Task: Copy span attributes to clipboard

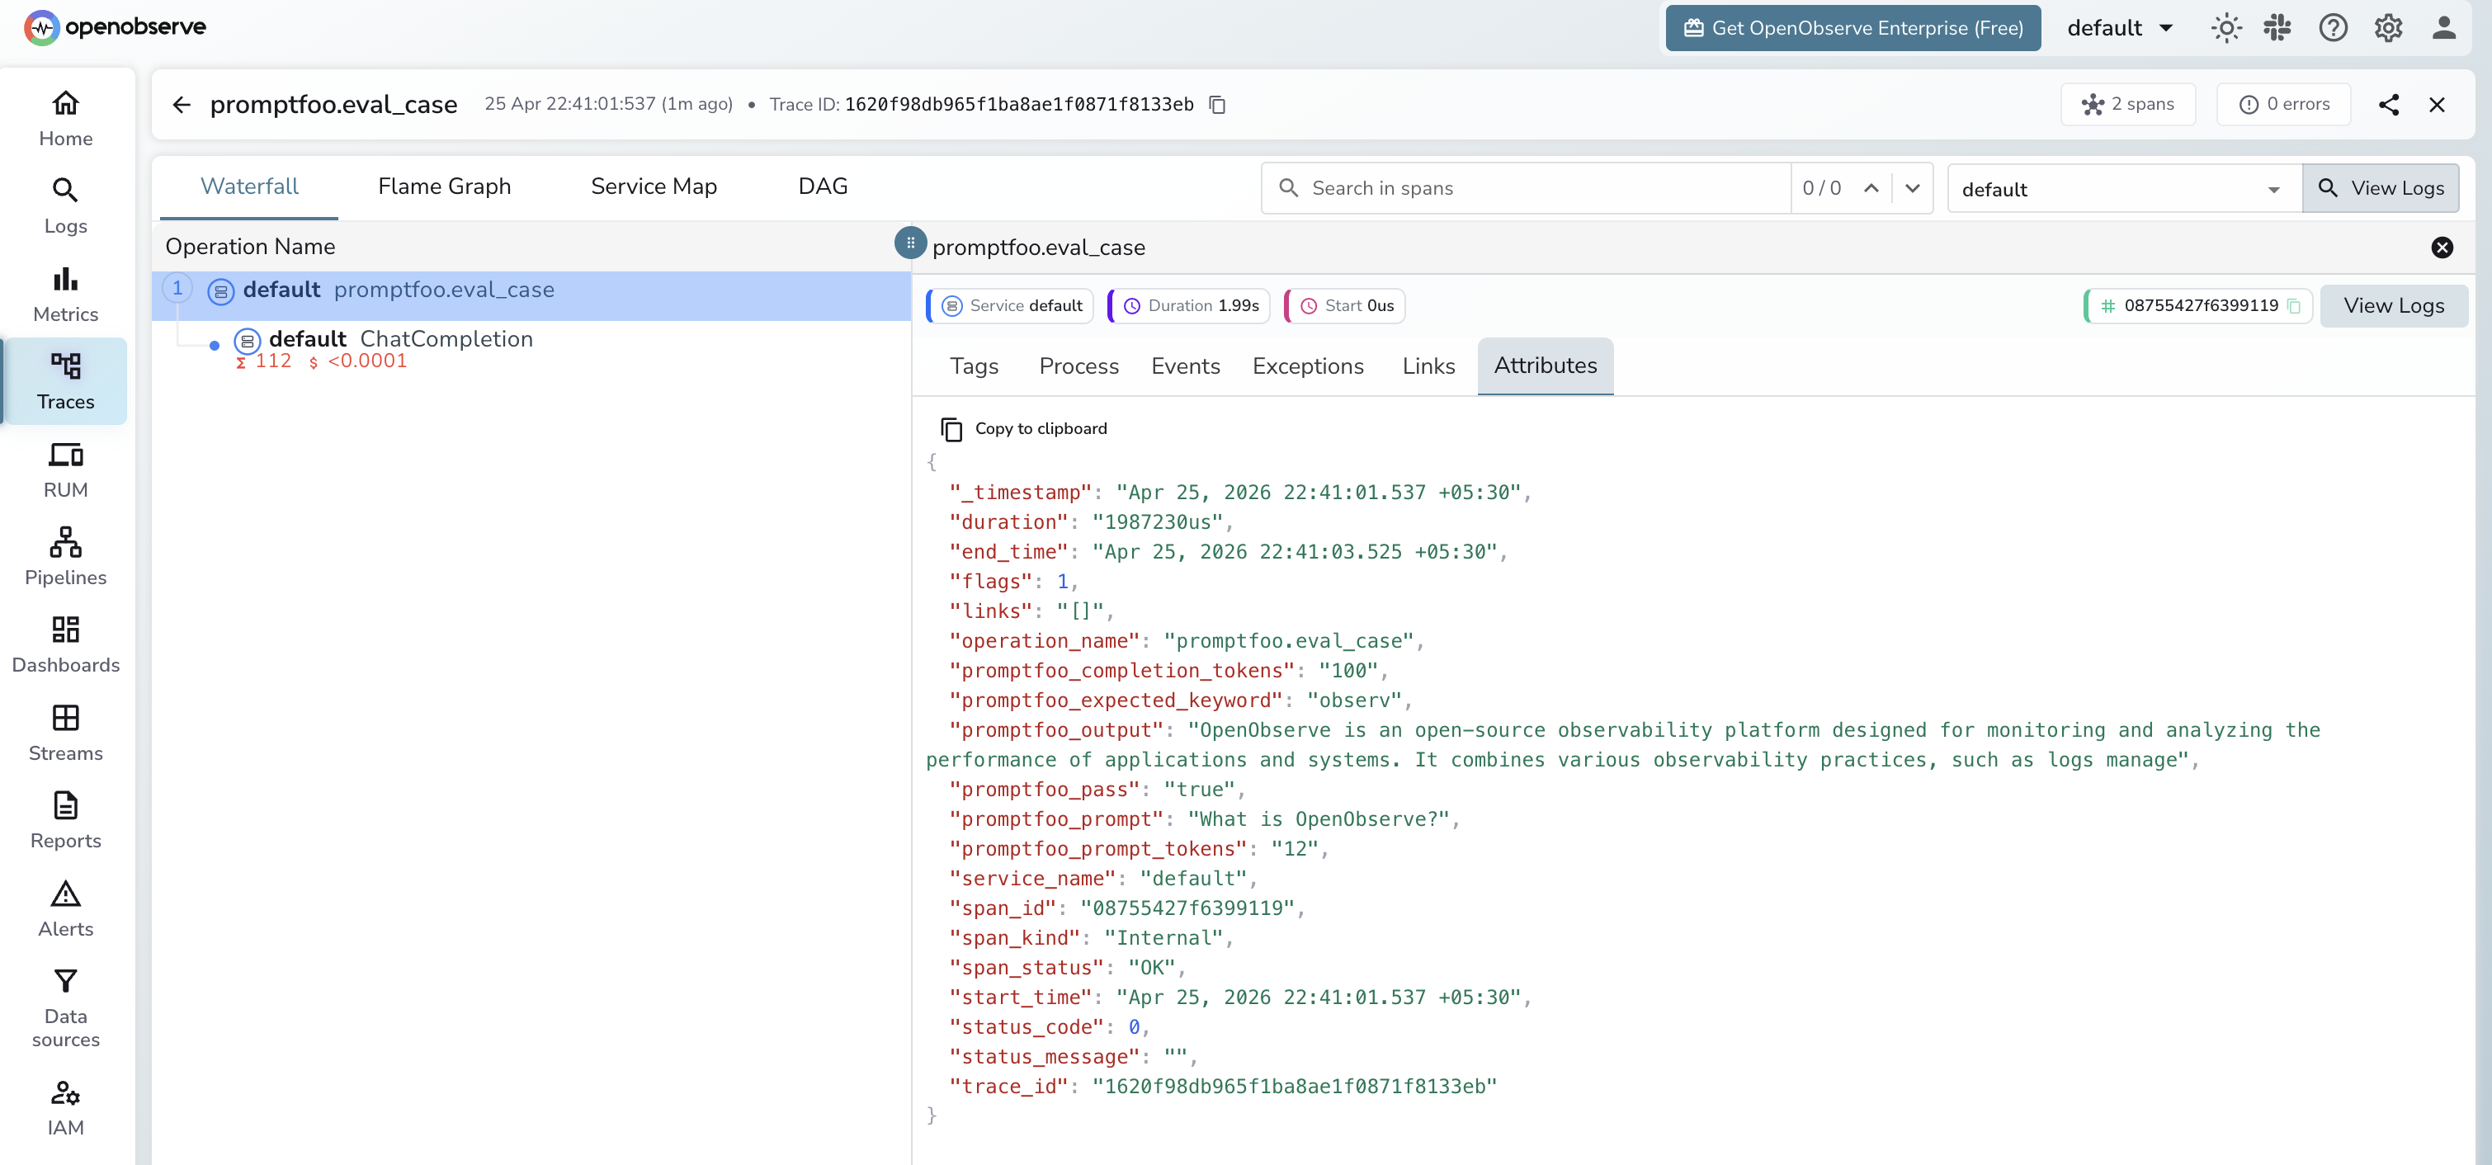Action: click(x=1023, y=427)
